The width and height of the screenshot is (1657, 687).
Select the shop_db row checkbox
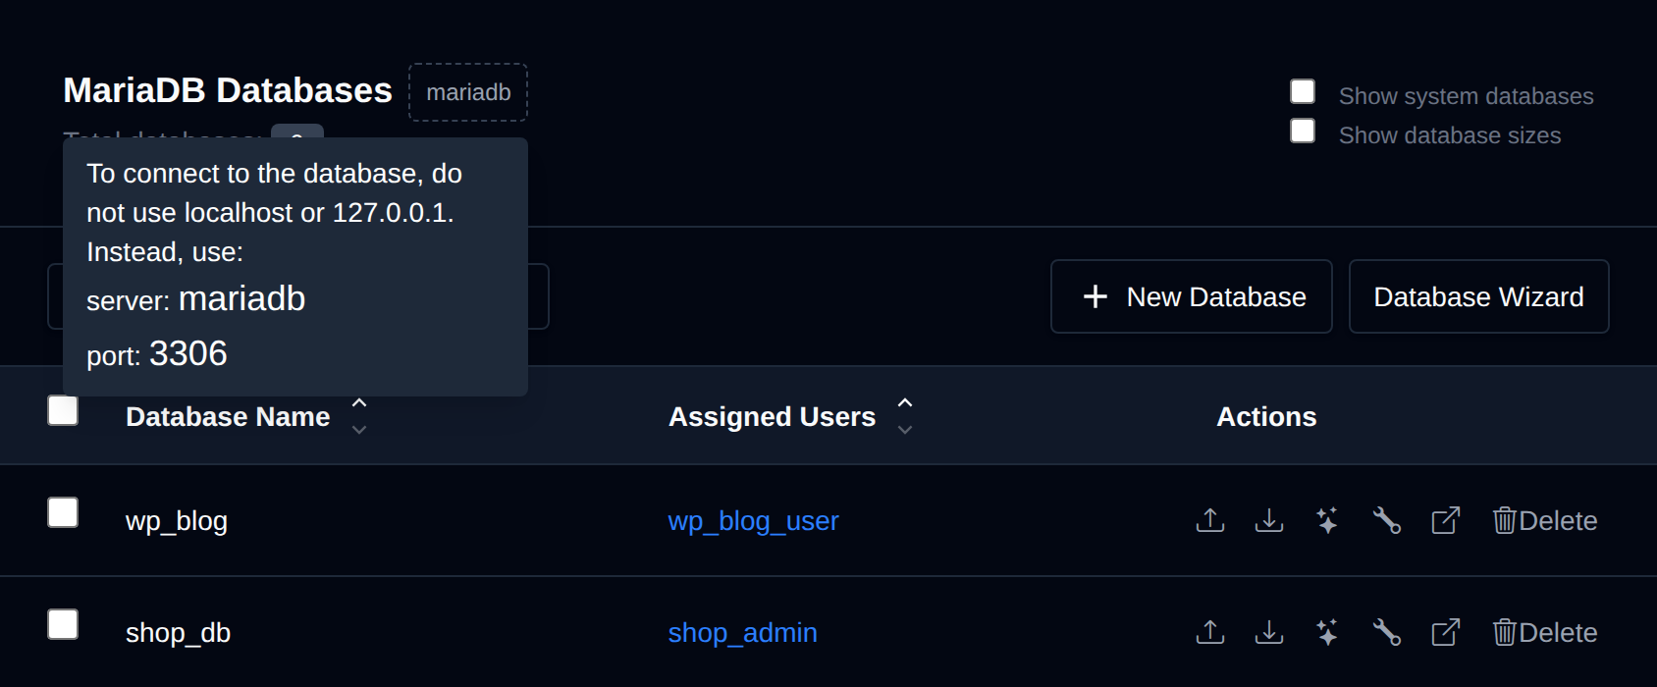tap(63, 624)
